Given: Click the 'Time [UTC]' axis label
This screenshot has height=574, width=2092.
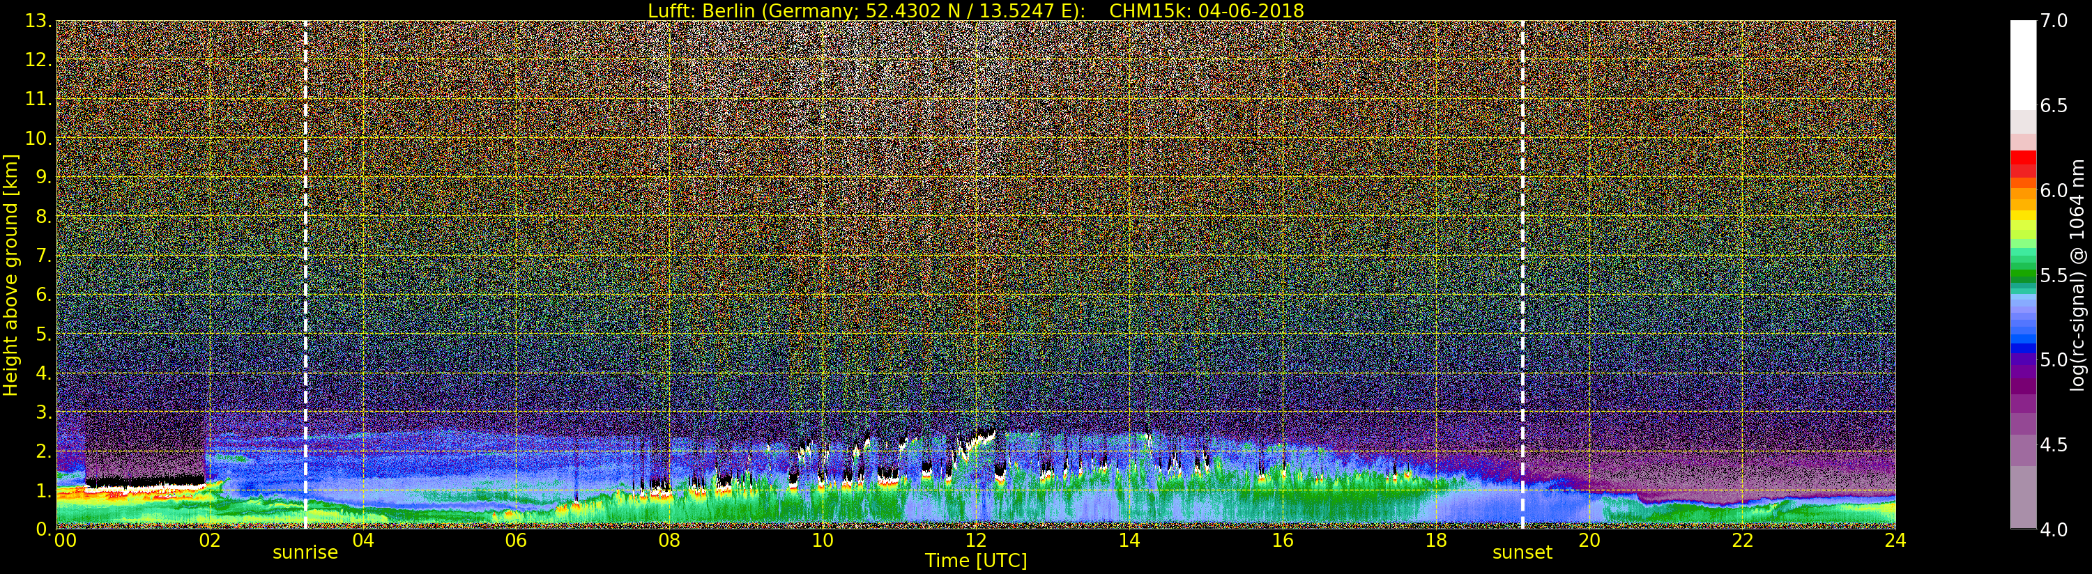Looking at the screenshot, I should pyautogui.click(x=975, y=561).
